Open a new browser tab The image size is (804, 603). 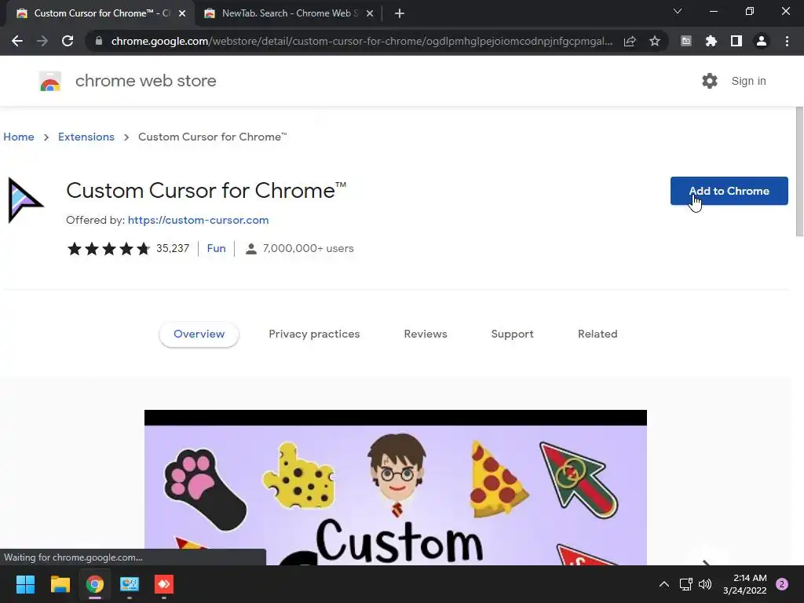coord(400,13)
